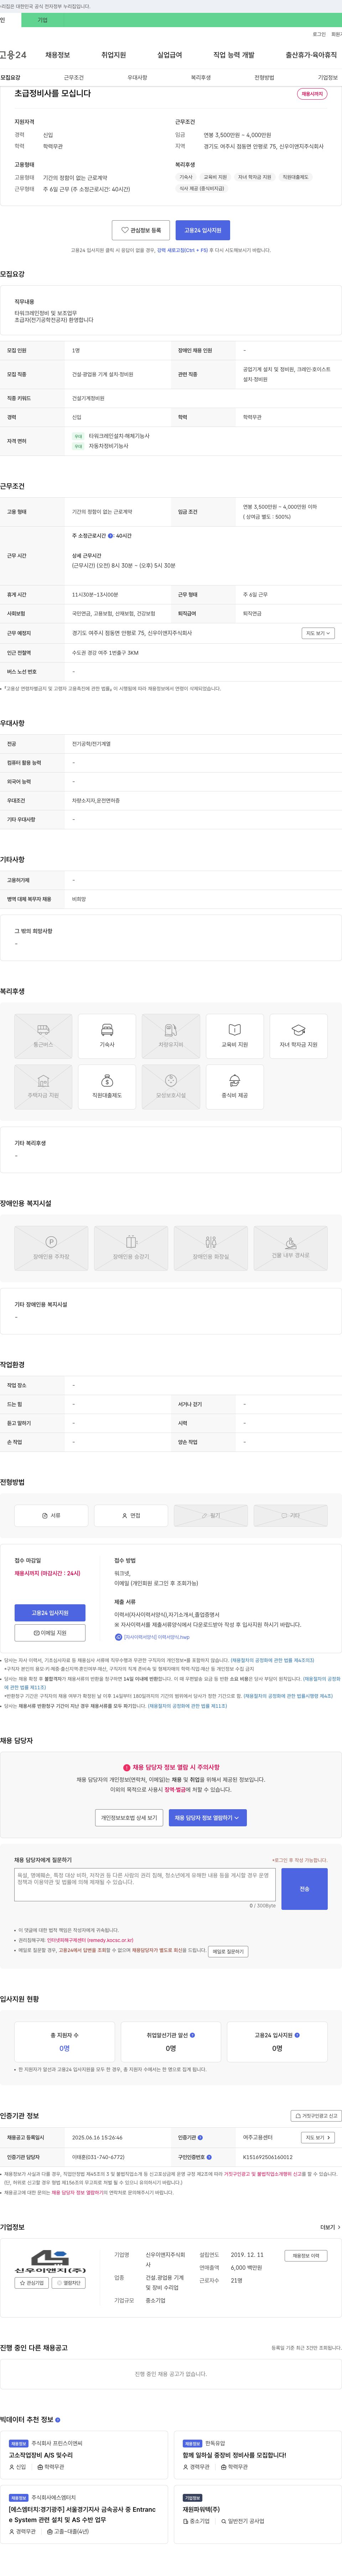
Task: Click the 장애인용 화장실 icon
Action: coord(211,1248)
